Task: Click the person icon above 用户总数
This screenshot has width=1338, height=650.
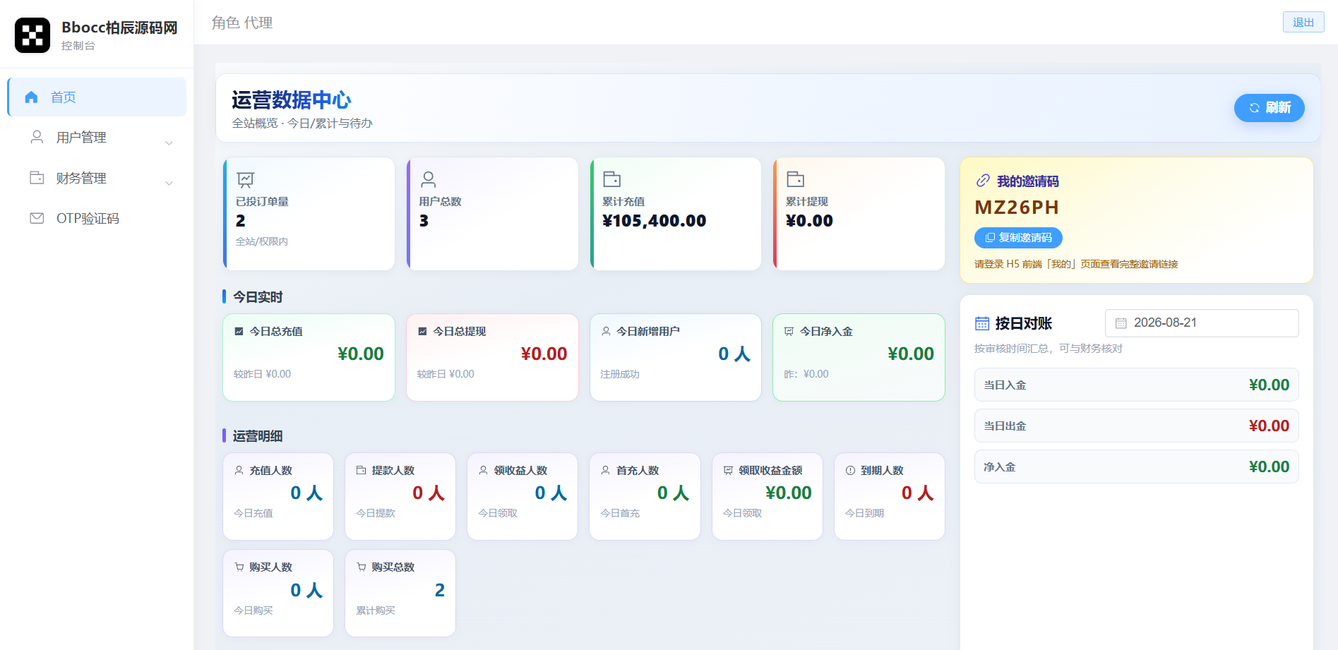Action: pos(428,179)
